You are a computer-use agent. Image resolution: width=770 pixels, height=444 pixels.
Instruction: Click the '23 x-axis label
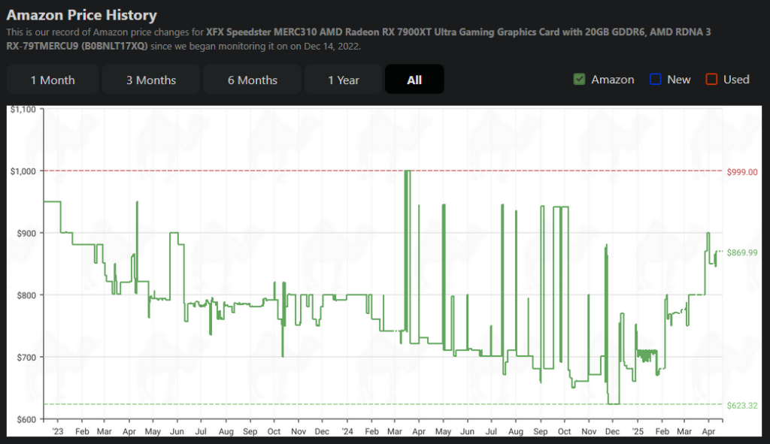pyautogui.click(x=58, y=432)
